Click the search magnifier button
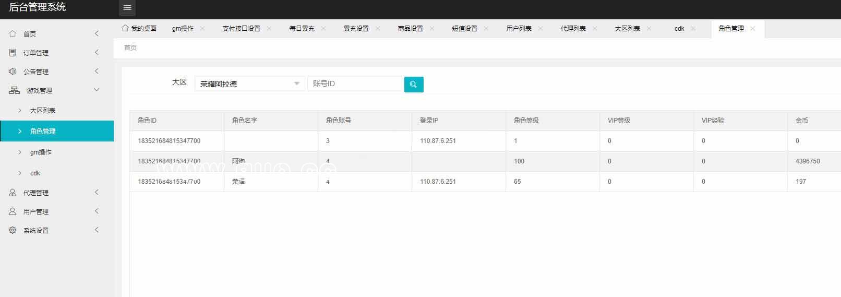Viewport: 841px width, 297px height. (x=414, y=84)
